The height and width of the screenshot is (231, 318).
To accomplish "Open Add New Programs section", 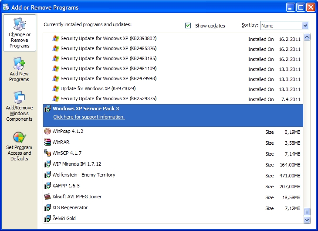I will 19,69.
